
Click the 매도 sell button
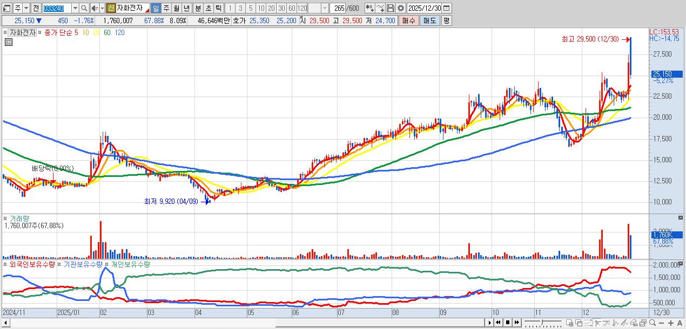coord(430,20)
